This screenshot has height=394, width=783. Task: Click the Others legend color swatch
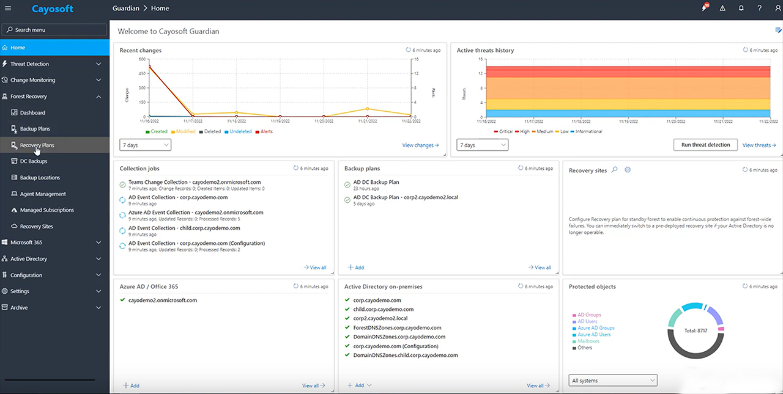coord(574,348)
